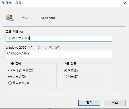Close the 새 개체 - 그룹 dialog
Screen dimensions: 129x109
(x=125, y=3)
